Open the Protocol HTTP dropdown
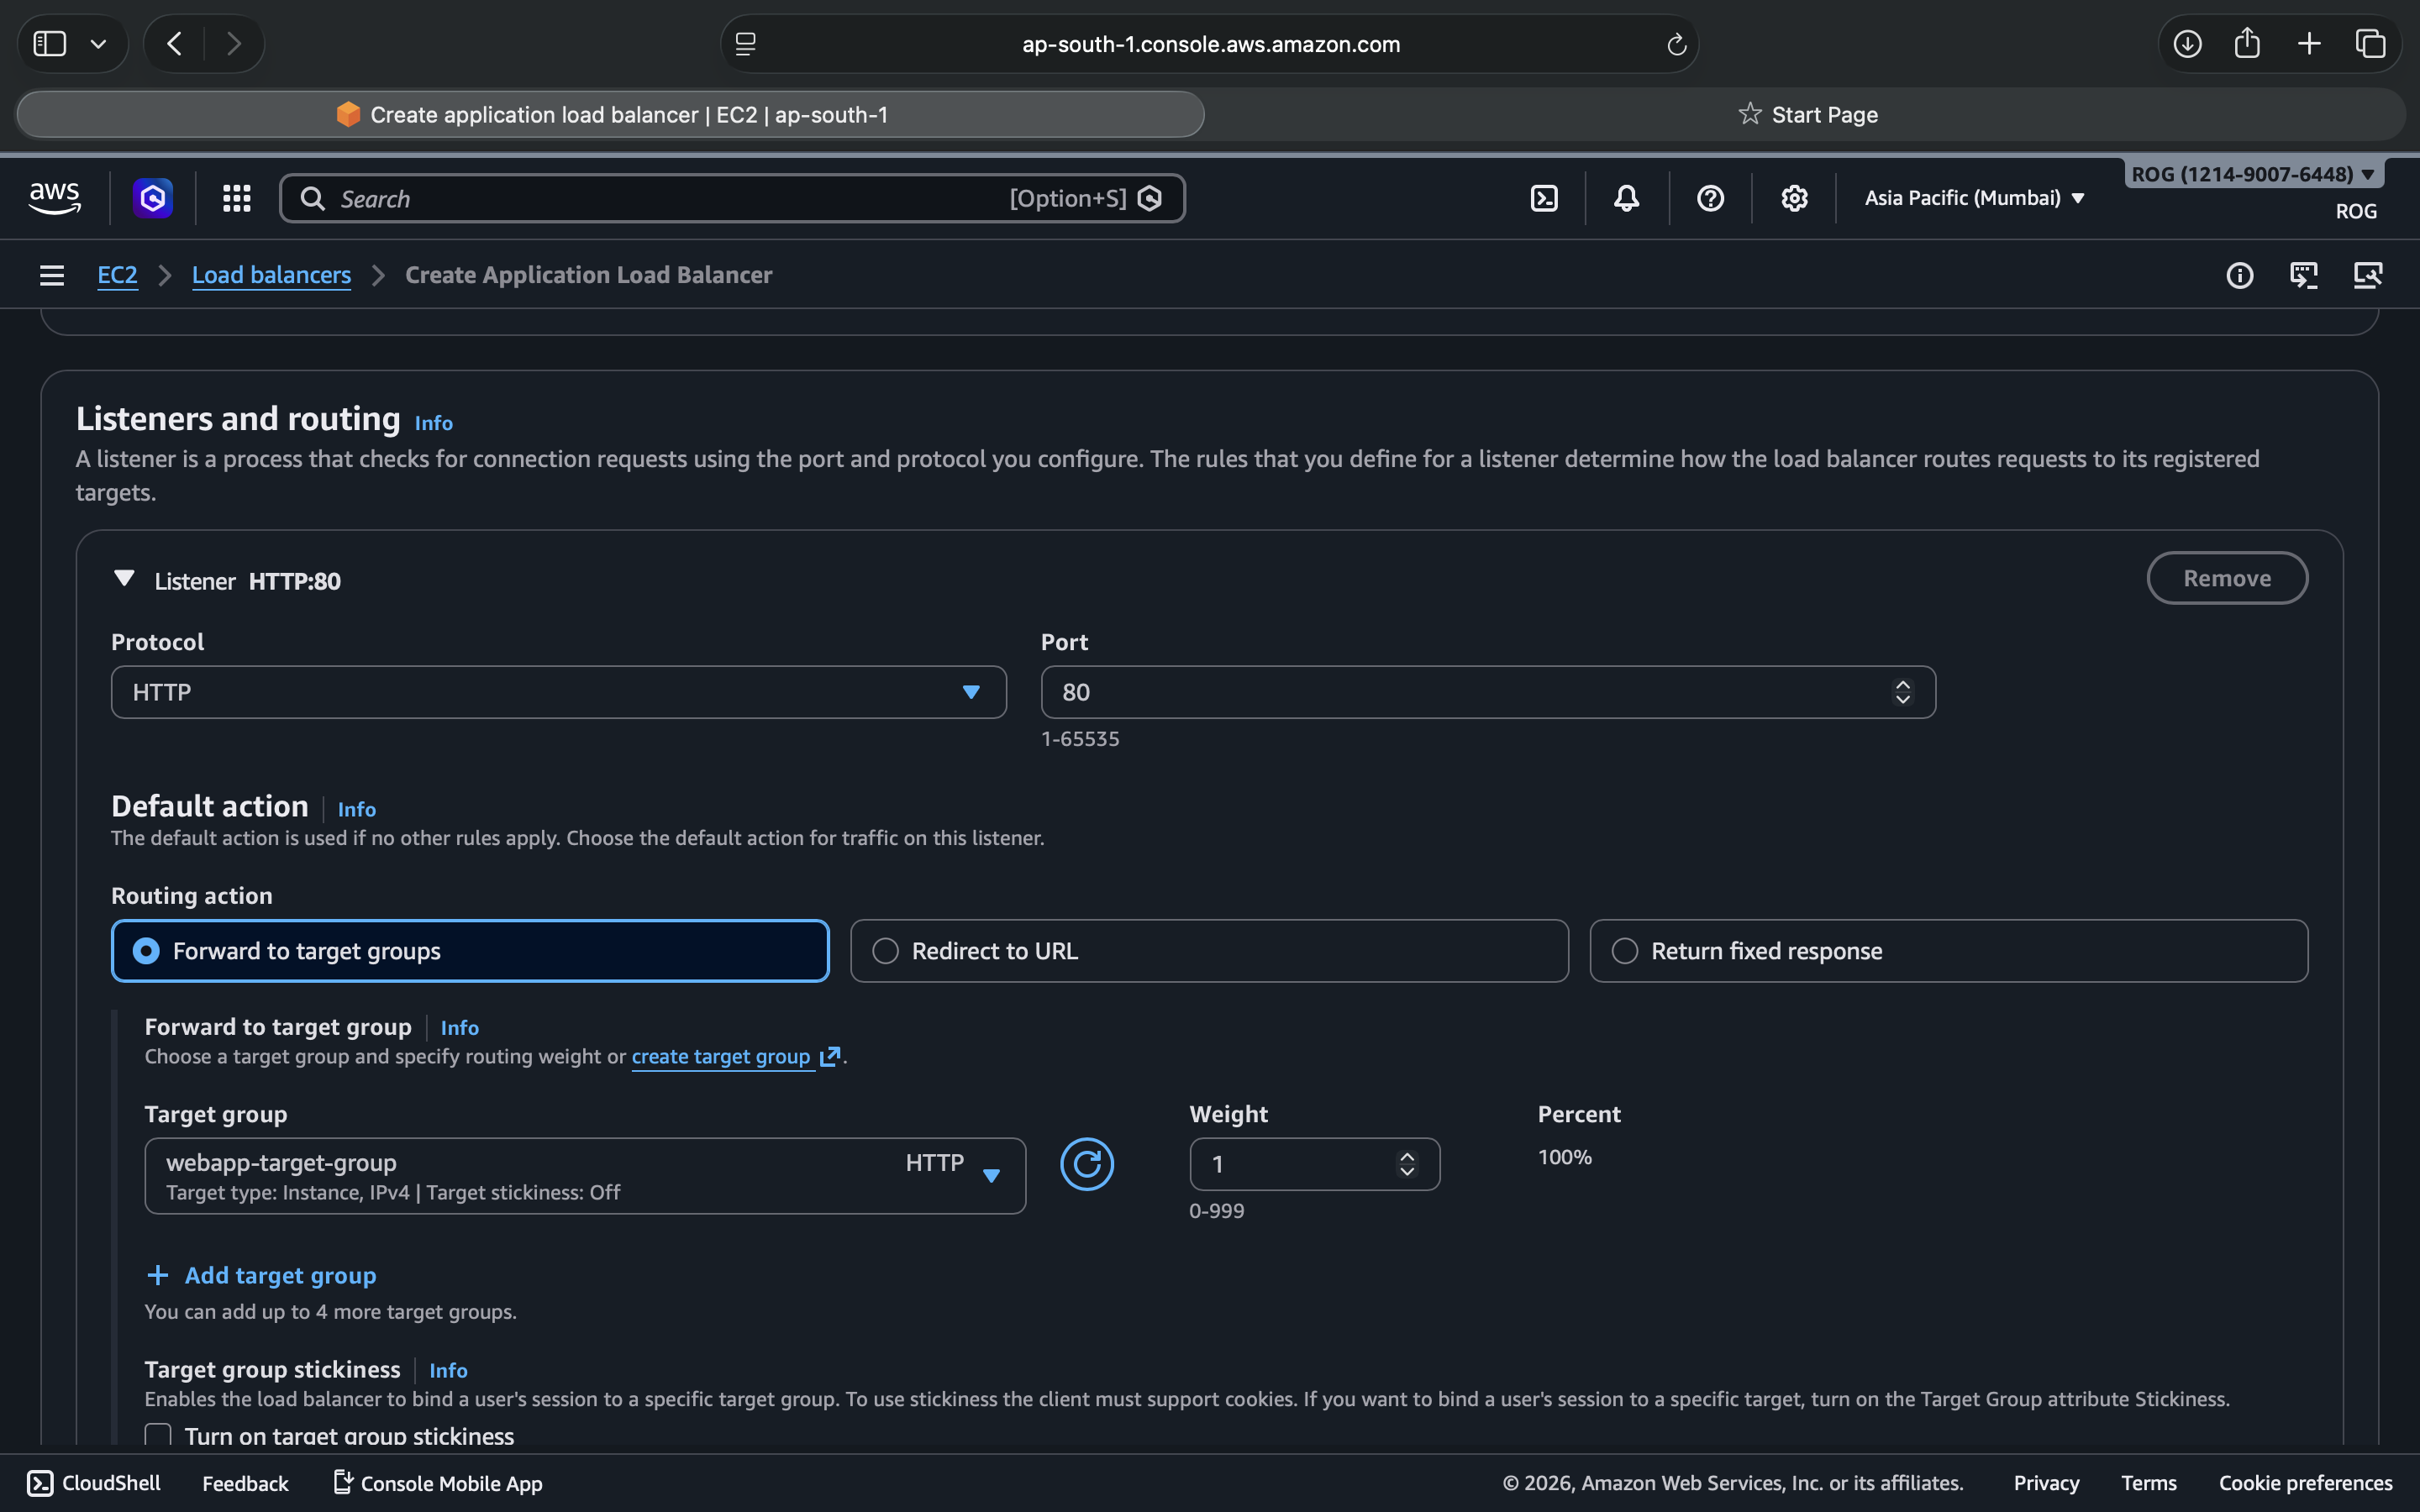 click(x=558, y=692)
